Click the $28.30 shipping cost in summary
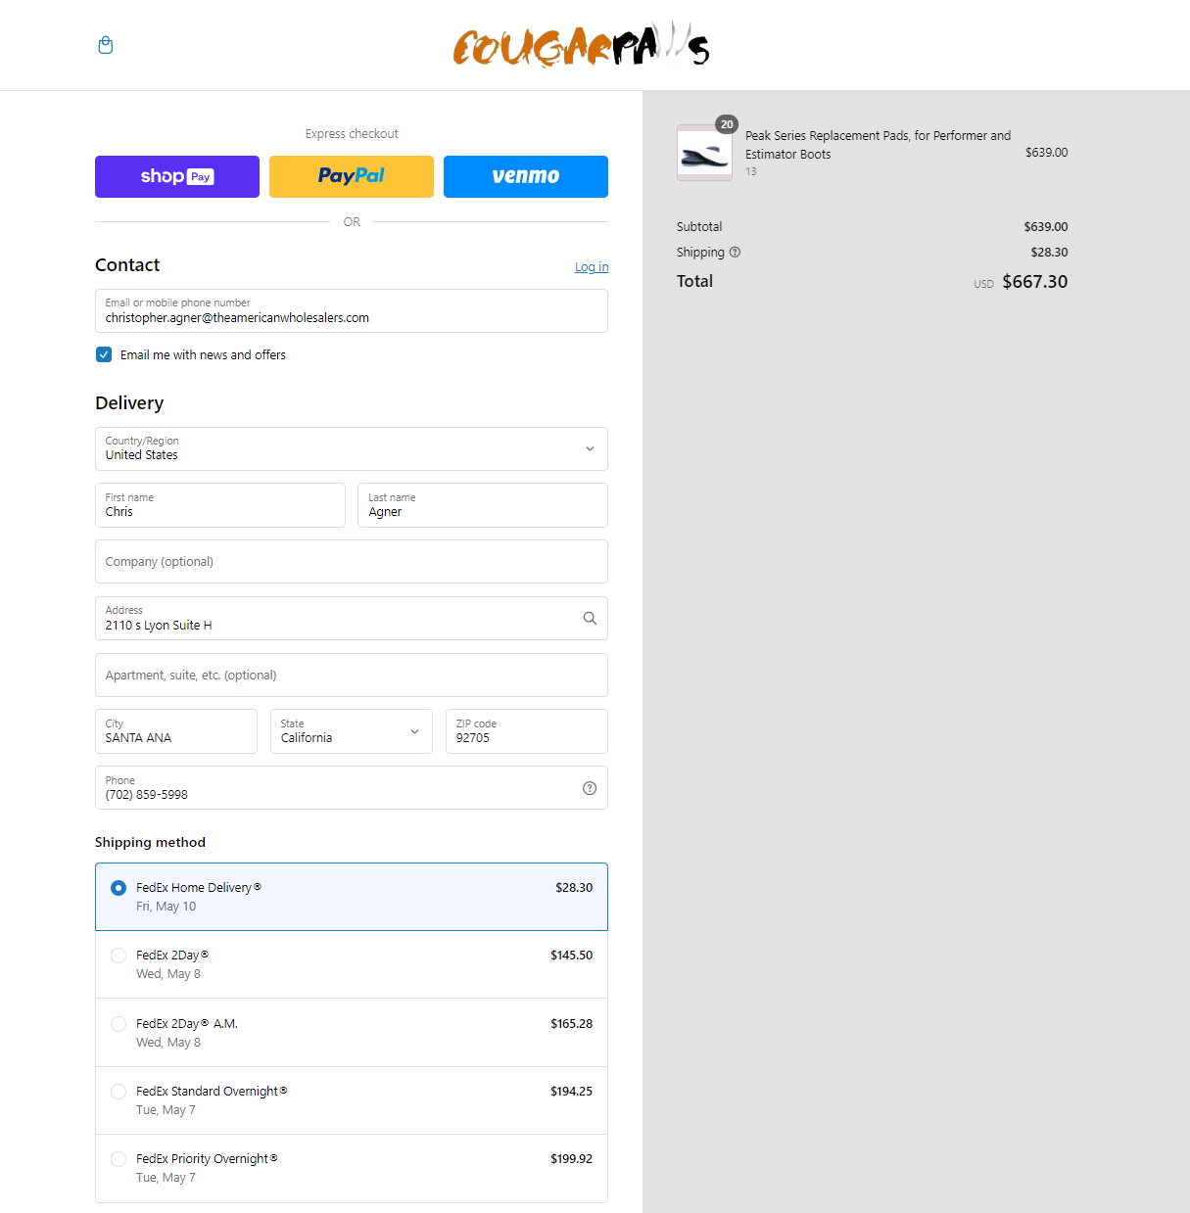Viewport: 1190px width, 1213px height. click(x=1049, y=253)
